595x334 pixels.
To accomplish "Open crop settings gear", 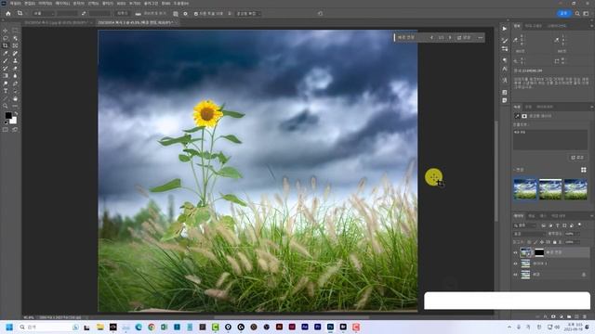I will click(x=185, y=14).
